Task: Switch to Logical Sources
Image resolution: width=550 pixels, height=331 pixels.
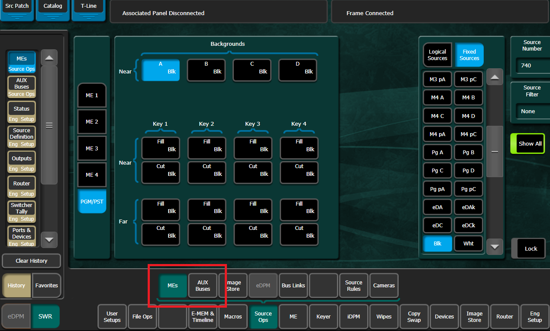Action: click(437, 55)
